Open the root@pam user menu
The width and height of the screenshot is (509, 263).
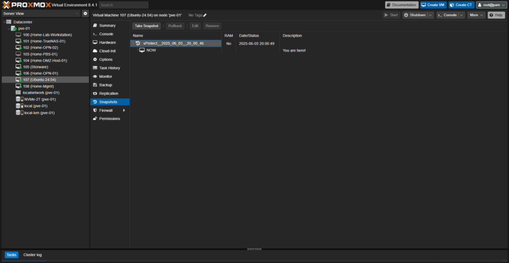491,5
